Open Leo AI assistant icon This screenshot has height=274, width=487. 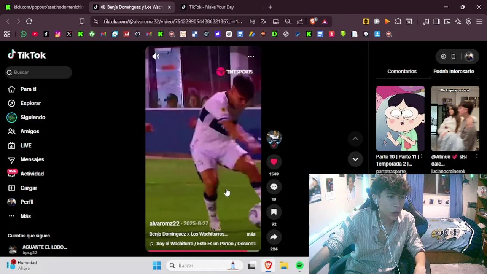coord(458,21)
